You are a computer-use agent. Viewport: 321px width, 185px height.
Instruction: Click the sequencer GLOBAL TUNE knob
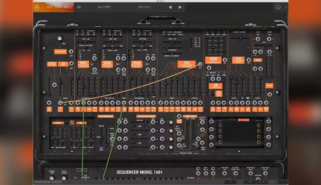click(52, 179)
